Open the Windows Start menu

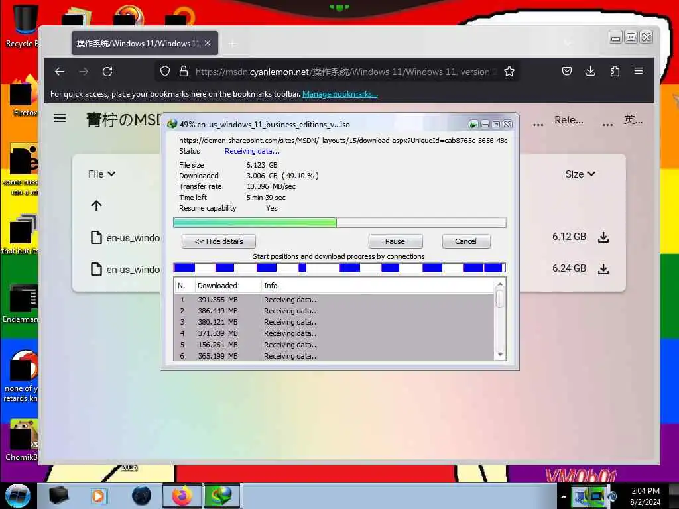18,496
